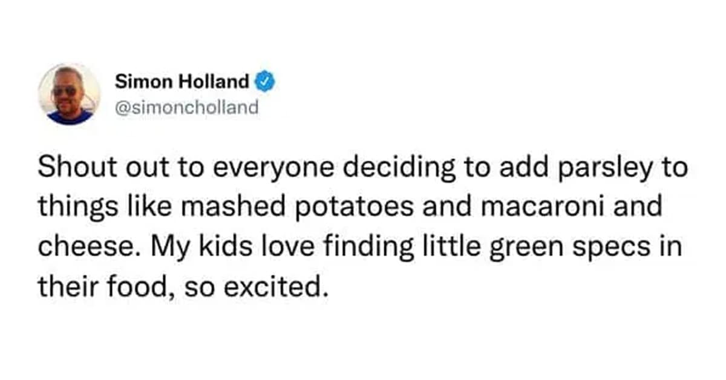Image resolution: width=726 pixels, height=380 pixels.
Task: Click the word "Shout" in the tweet
Action: point(69,168)
